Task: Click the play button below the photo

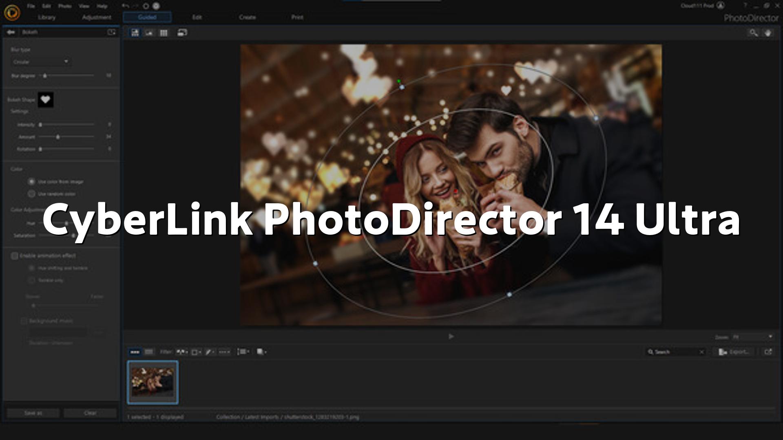Action: tap(451, 337)
